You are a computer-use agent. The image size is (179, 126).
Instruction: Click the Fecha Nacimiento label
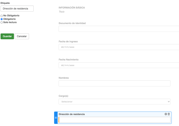[69, 60]
